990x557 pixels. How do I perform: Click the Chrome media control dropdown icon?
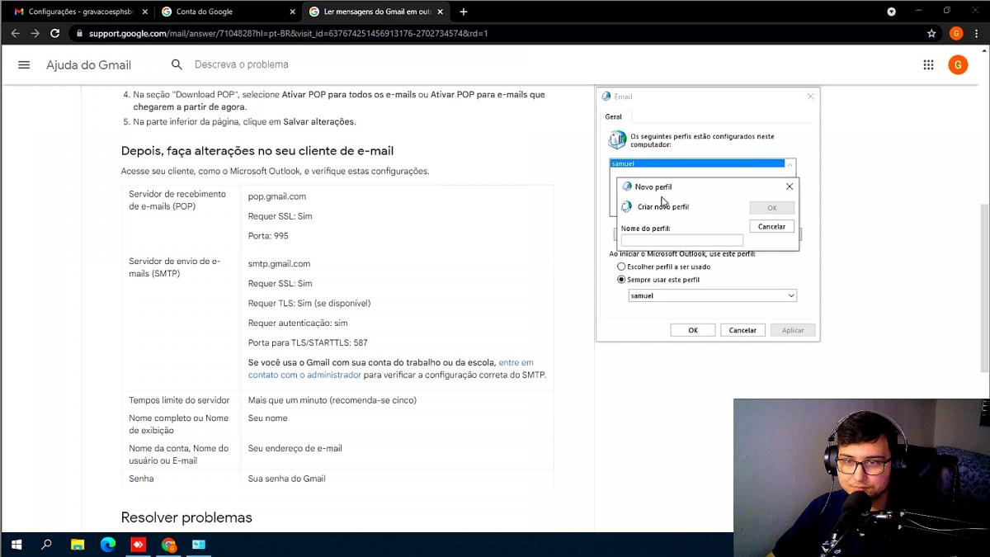(x=891, y=12)
